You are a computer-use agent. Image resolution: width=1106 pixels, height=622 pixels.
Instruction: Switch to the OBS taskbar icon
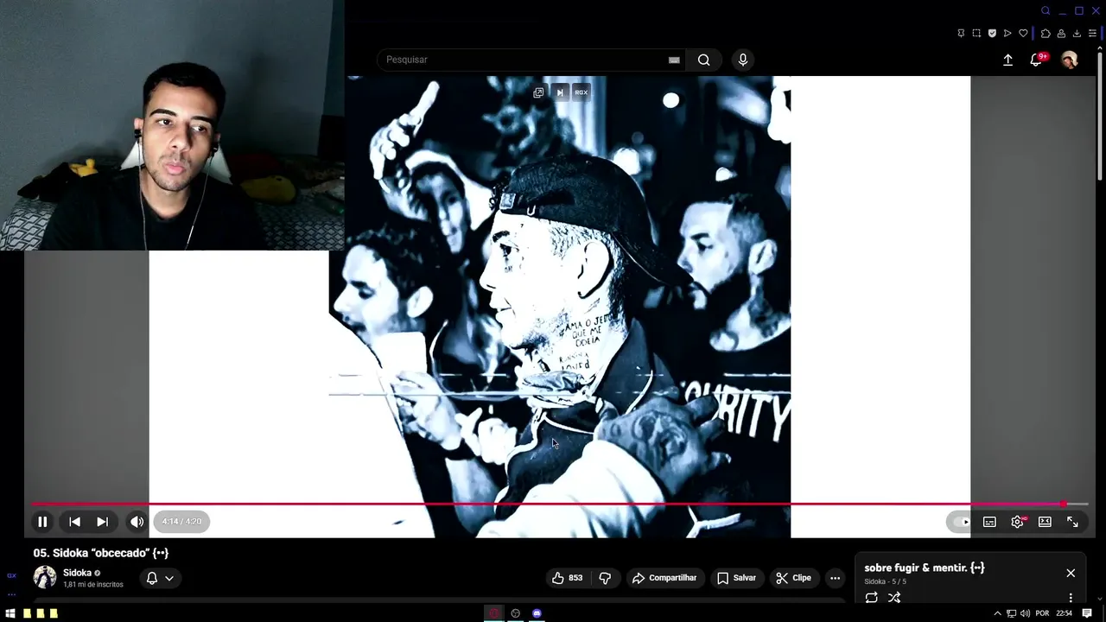pyautogui.click(x=516, y=613)
